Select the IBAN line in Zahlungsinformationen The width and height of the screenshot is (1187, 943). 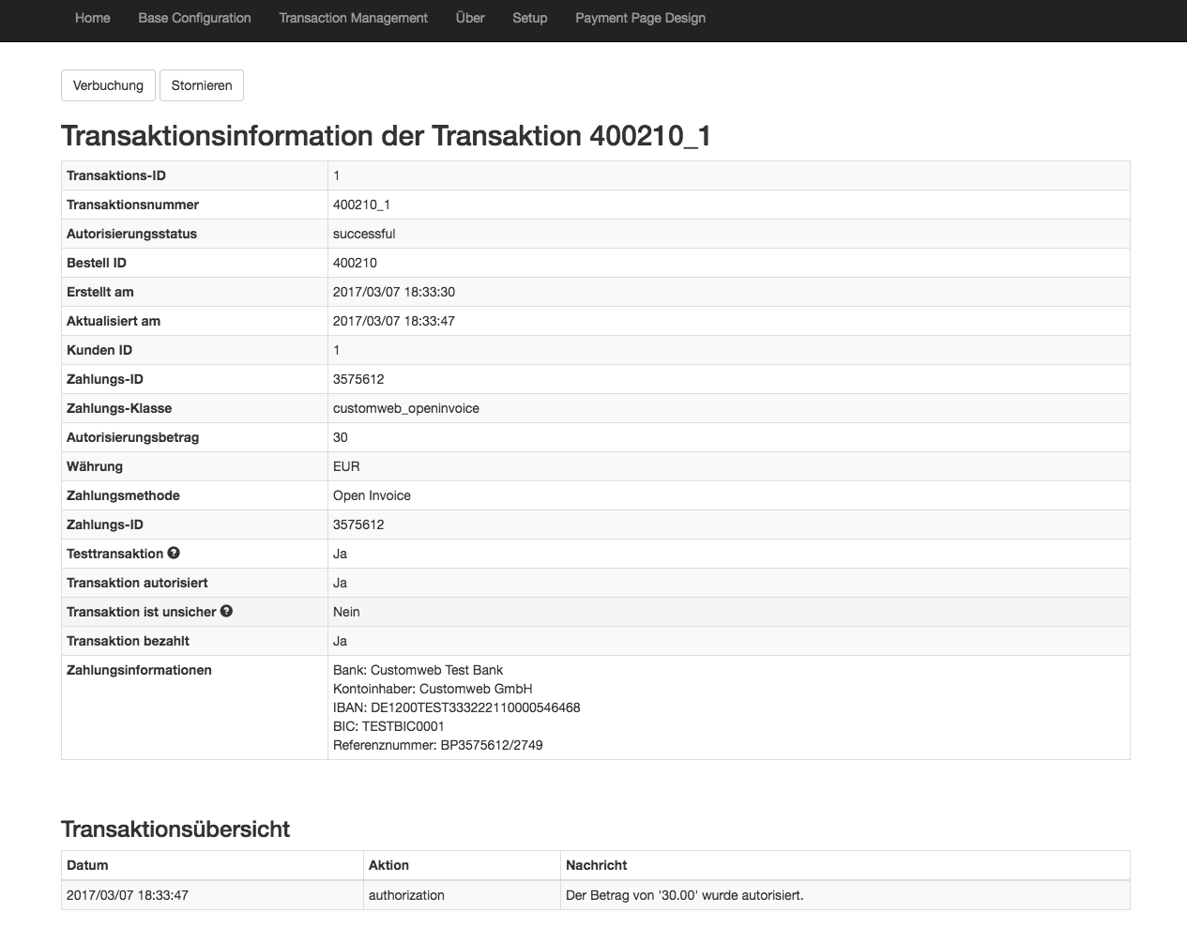456,707
